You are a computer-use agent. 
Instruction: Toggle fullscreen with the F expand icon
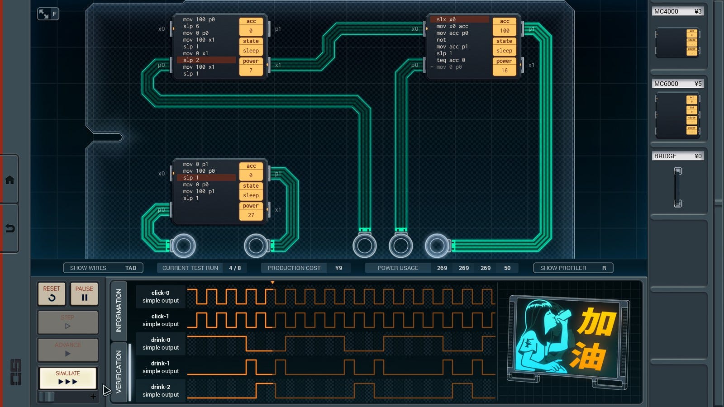pyautogui.click(x=48, y=14)
